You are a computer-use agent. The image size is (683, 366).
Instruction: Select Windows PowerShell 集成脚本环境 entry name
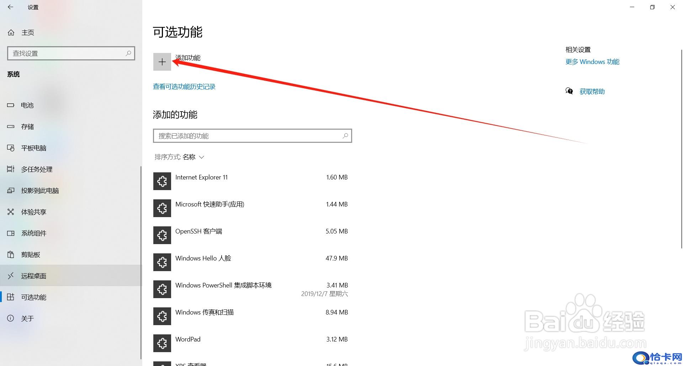click(x=223, y=285)
